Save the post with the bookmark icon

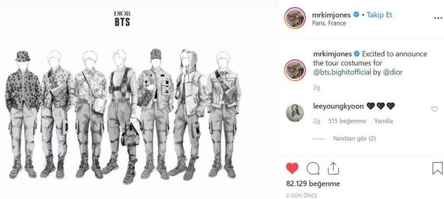tap(437, 168)
